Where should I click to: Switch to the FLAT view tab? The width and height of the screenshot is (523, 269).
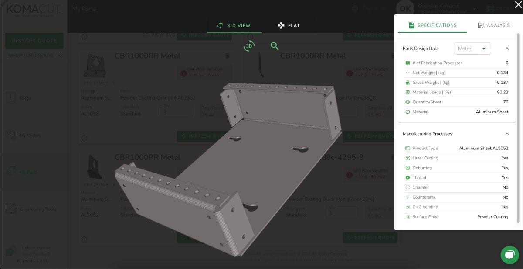tap(289, 25)
